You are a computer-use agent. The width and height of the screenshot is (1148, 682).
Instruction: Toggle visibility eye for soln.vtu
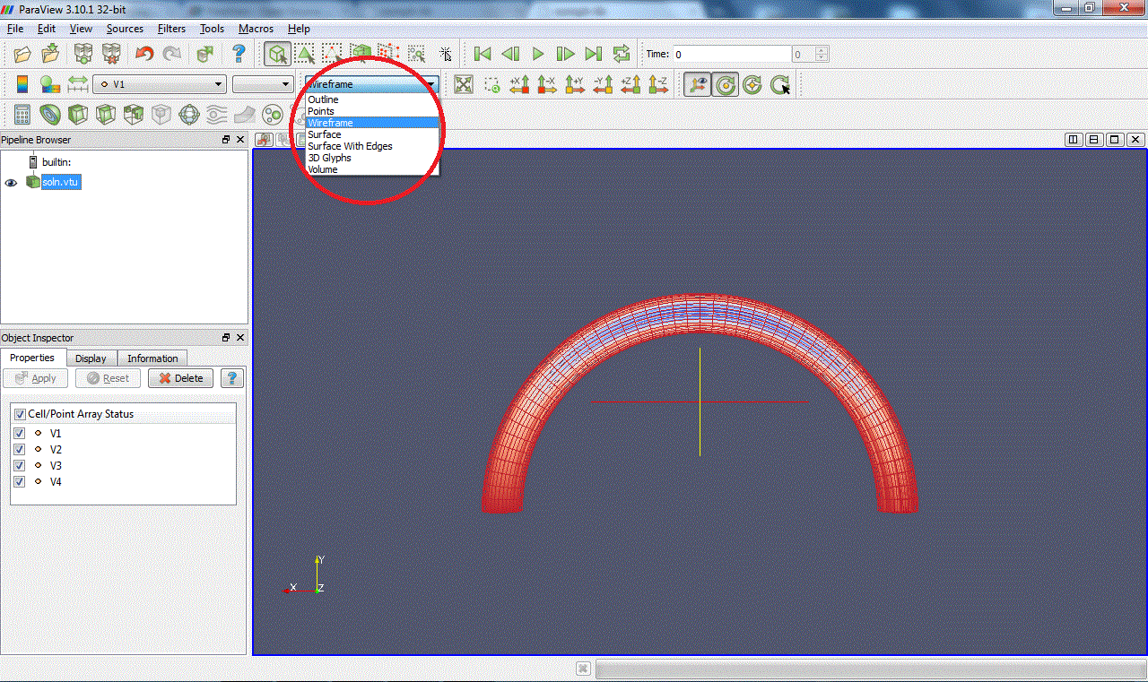point(12,182)
